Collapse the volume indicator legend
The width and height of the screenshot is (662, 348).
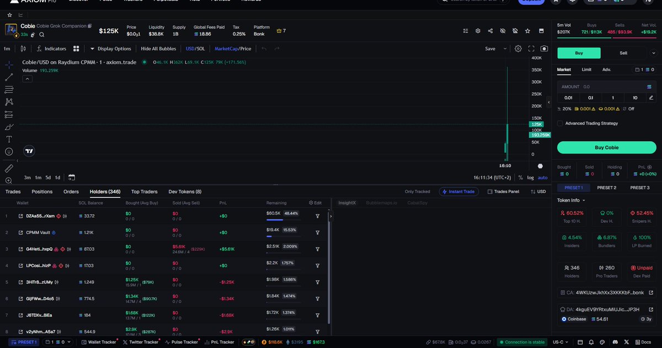click(26, 79)
